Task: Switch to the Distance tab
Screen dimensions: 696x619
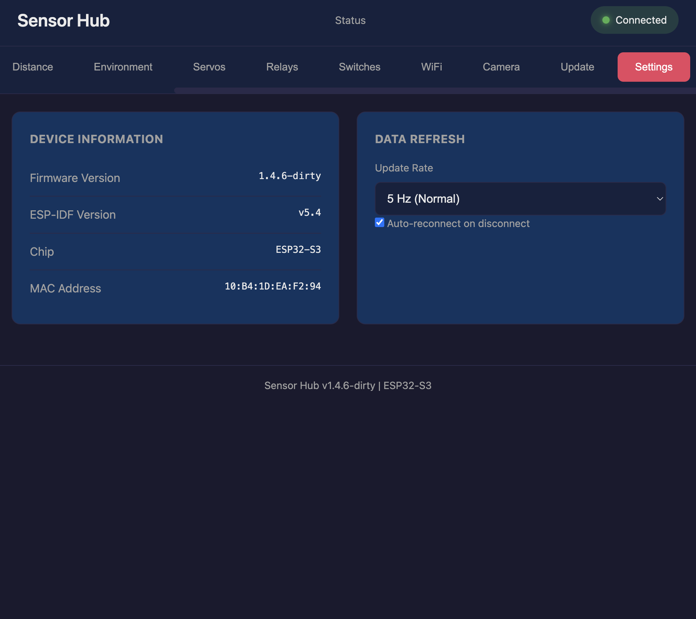Action: pos(33,67)
